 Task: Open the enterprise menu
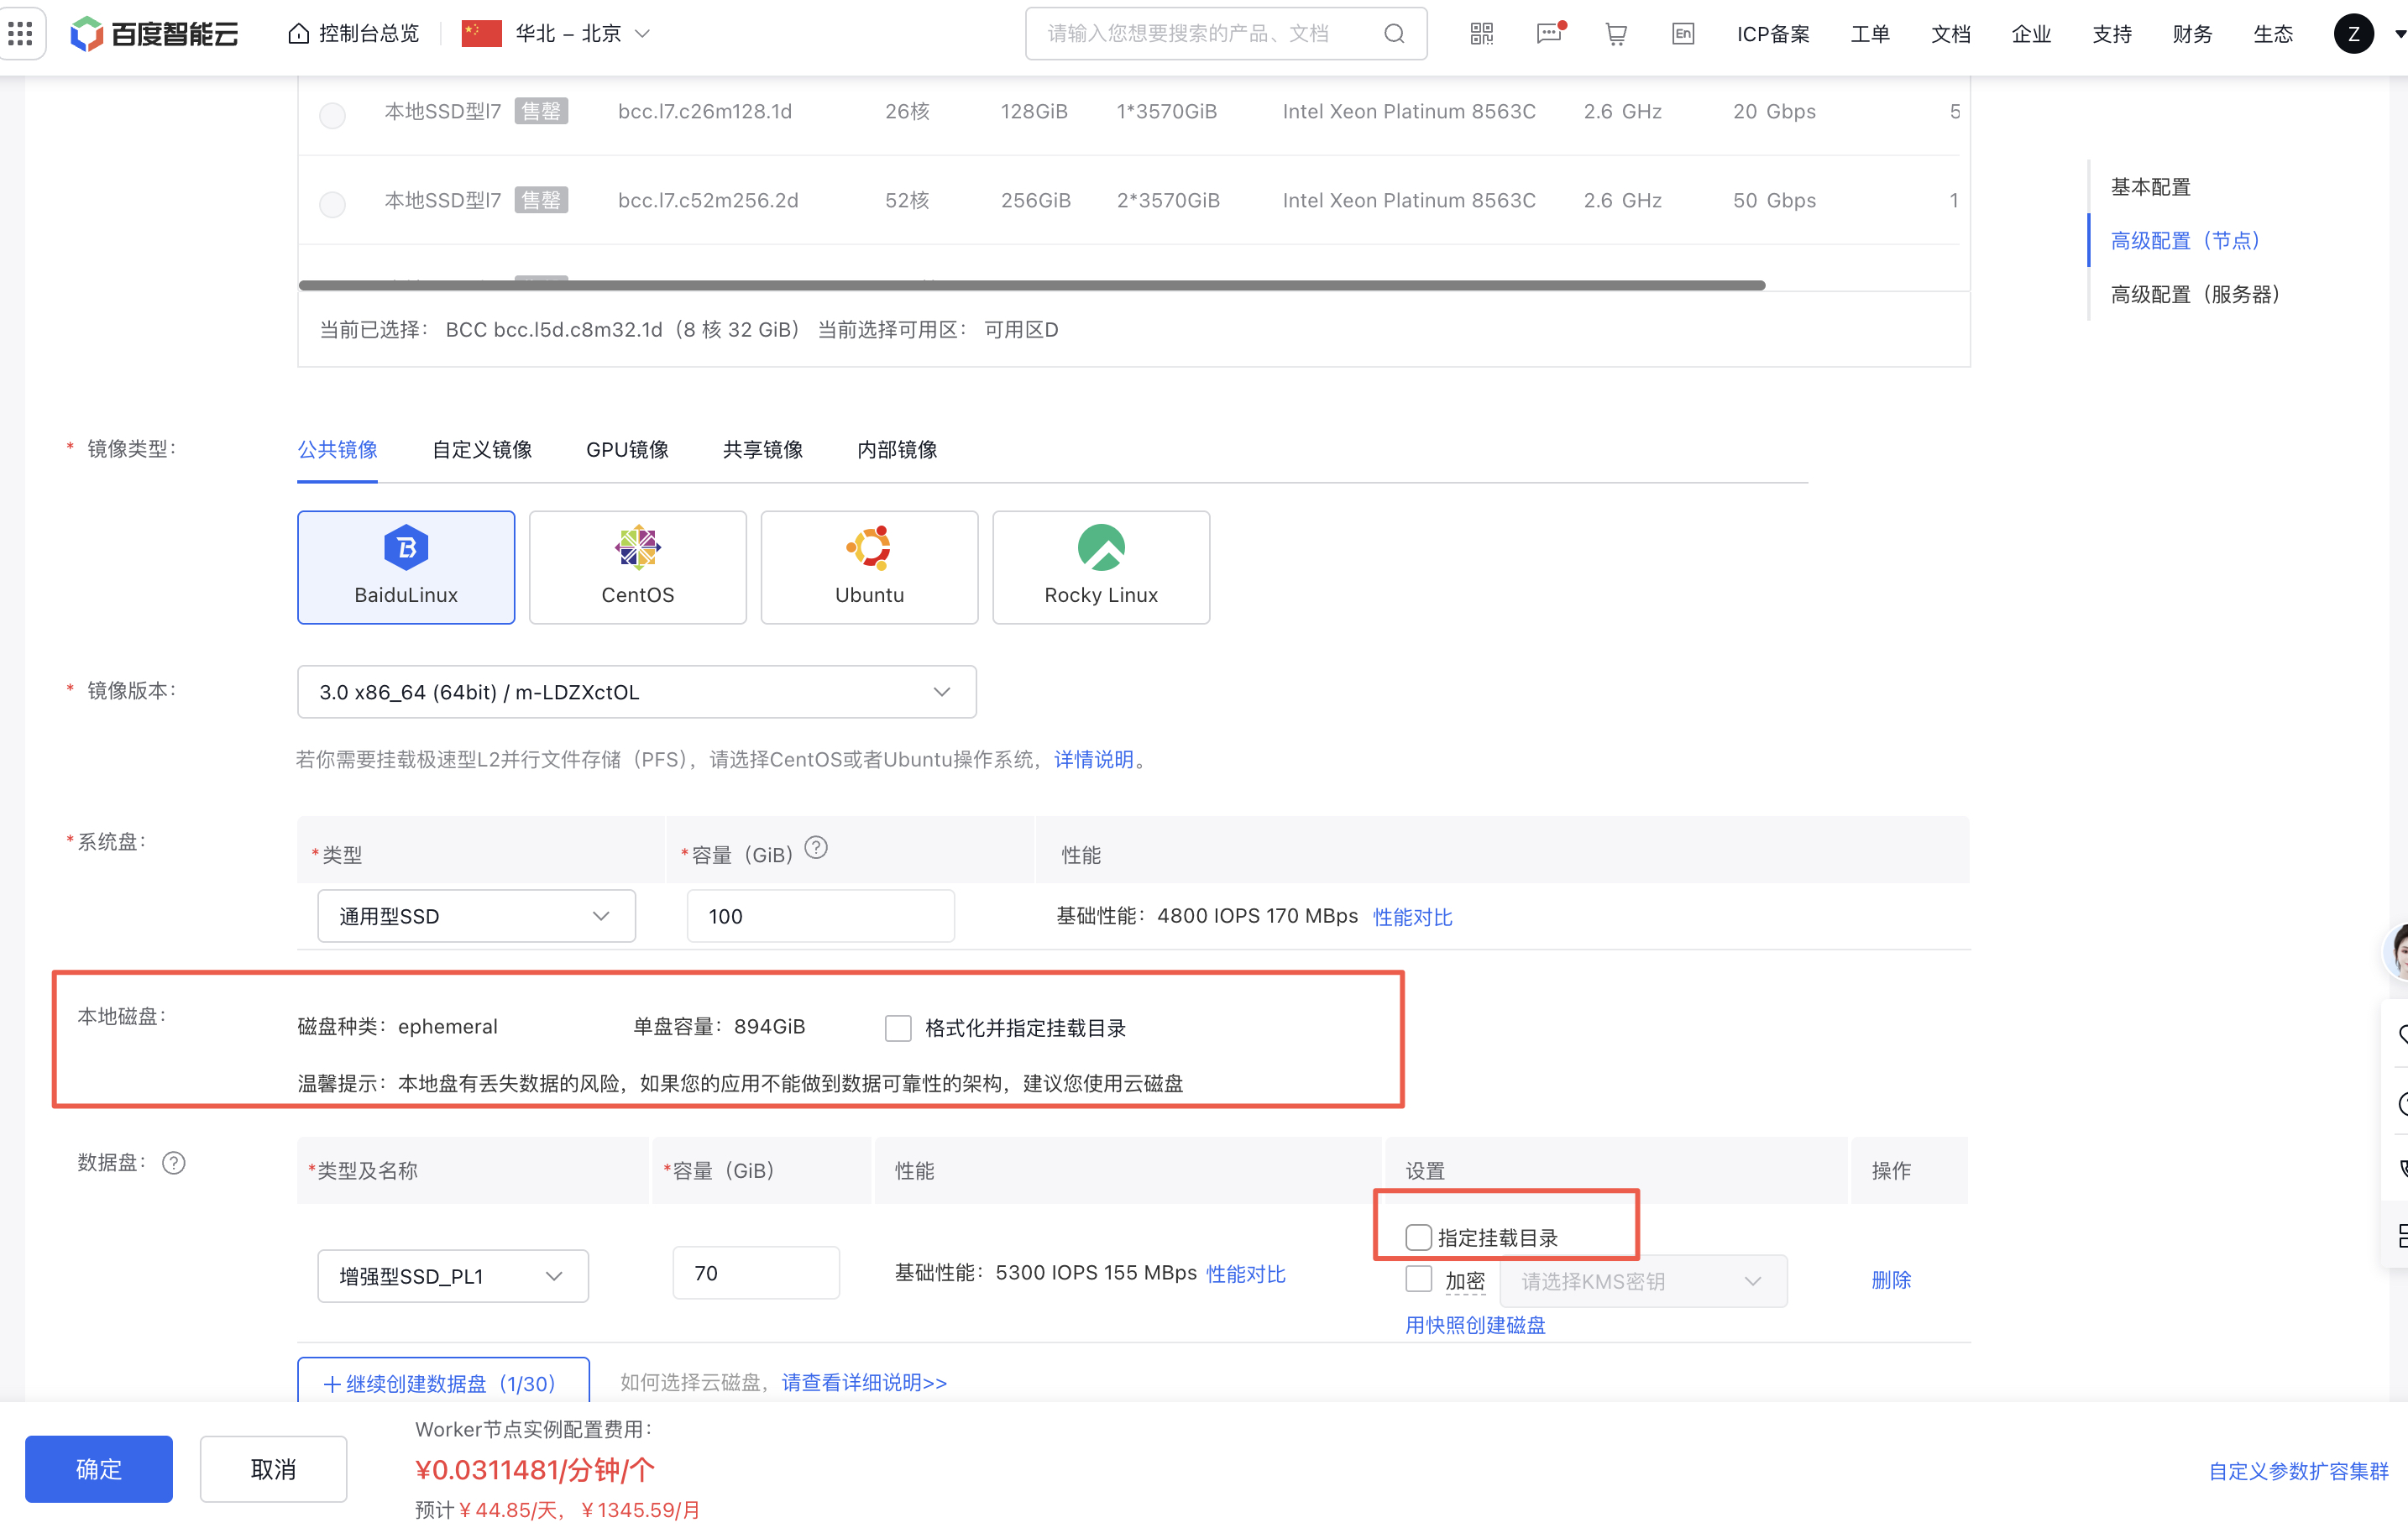(2031, 34)
